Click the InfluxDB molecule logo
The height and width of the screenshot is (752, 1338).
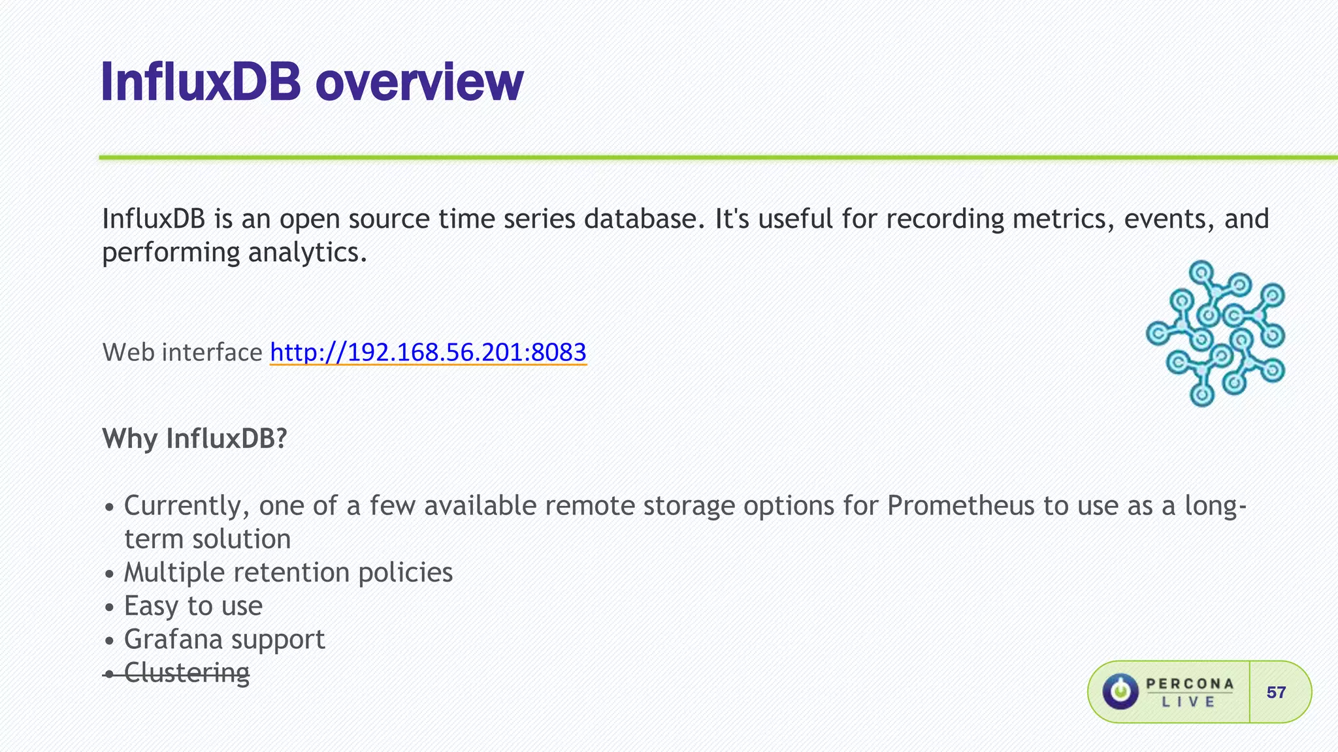point(1216,334)
